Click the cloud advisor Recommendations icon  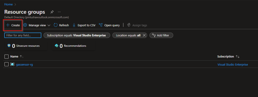point(56,46)
